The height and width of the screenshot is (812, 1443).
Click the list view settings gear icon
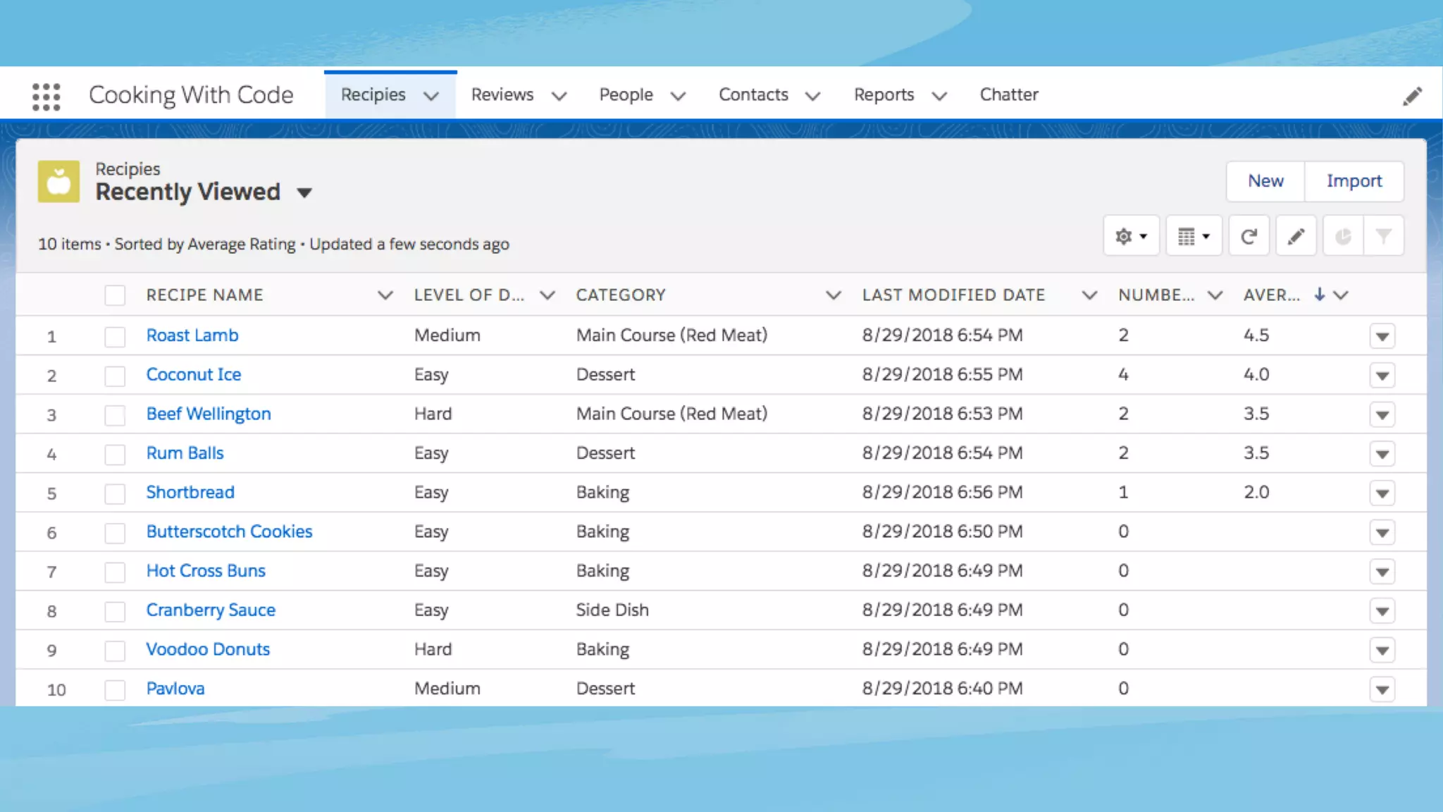pyautogui.click(x=1131, y=236)
